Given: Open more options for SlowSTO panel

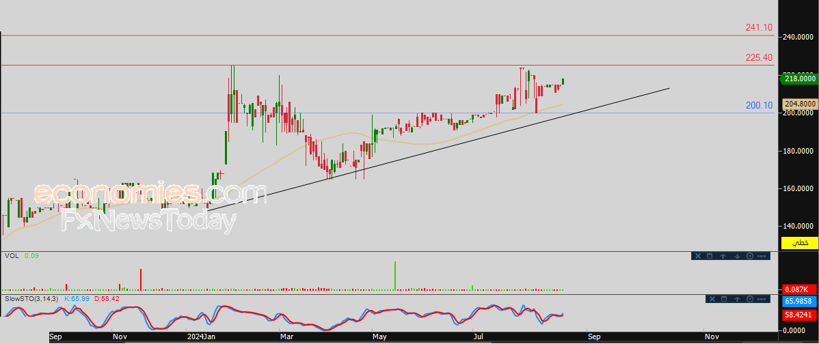Looking at the screenshot, I should (x=762, y=299).
